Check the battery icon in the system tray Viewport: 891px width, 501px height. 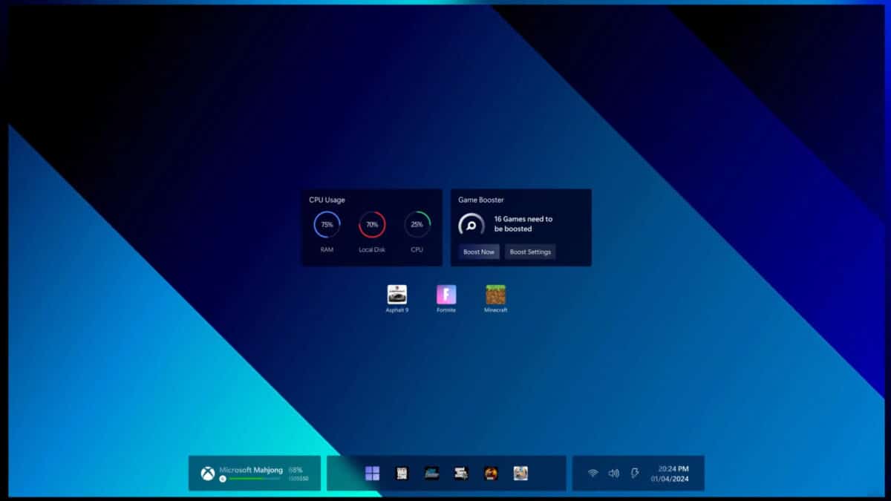(x=635, y=471)
